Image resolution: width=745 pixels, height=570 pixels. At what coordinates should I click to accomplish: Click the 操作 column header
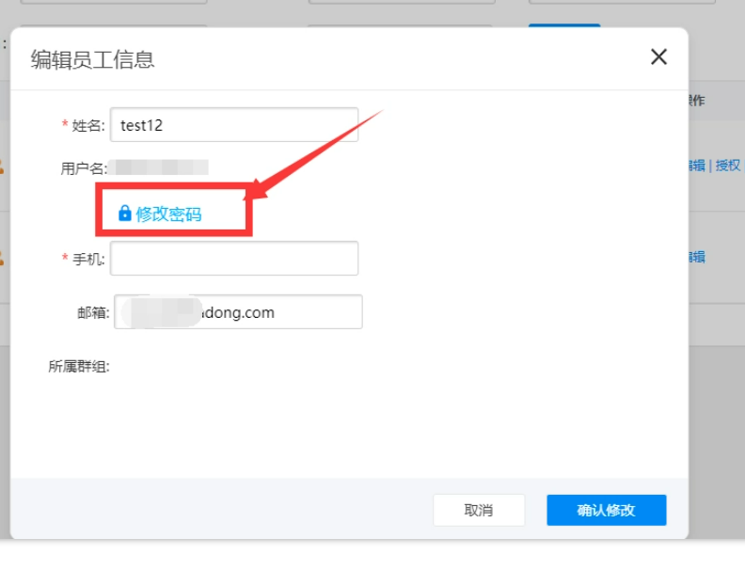696,101
